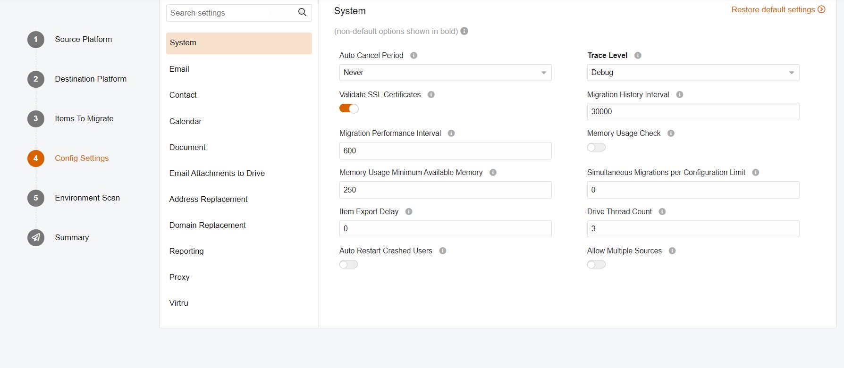
Task: Click the search magnifier icon
Action: (x=302, y=13)
